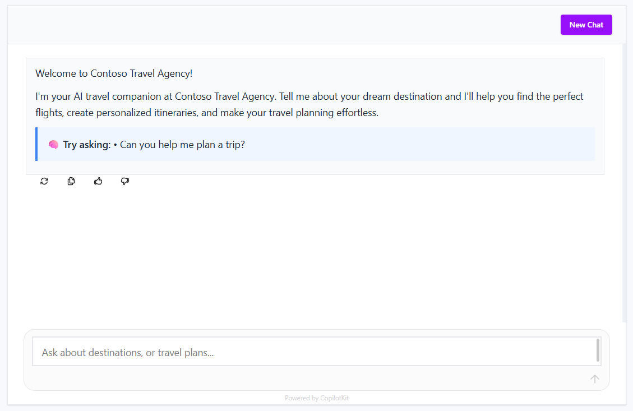Click the 'Try asking:' bold label

tap(87, 145)
